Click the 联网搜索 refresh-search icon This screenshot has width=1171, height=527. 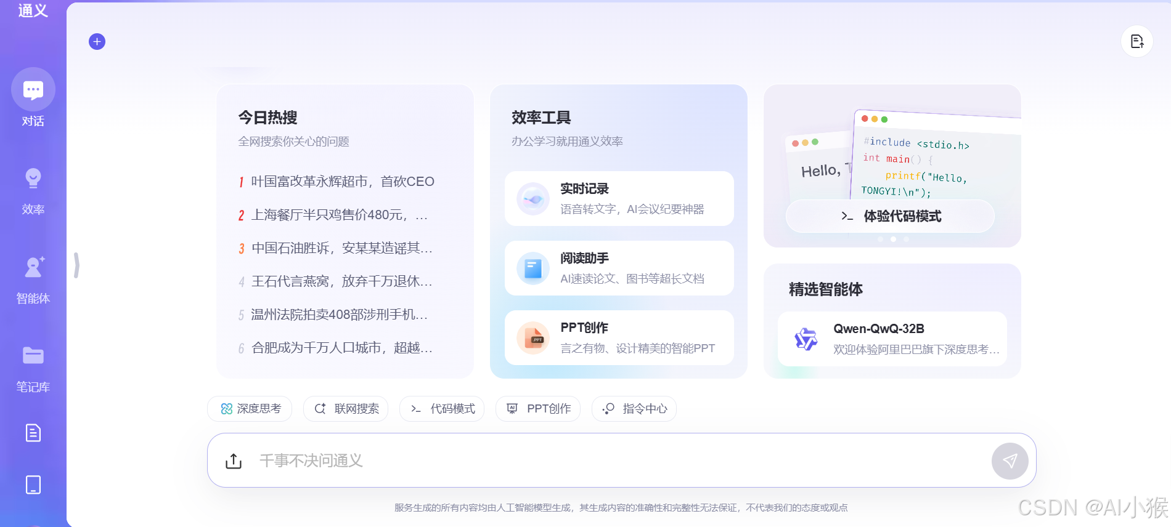(x=320, y=409)
